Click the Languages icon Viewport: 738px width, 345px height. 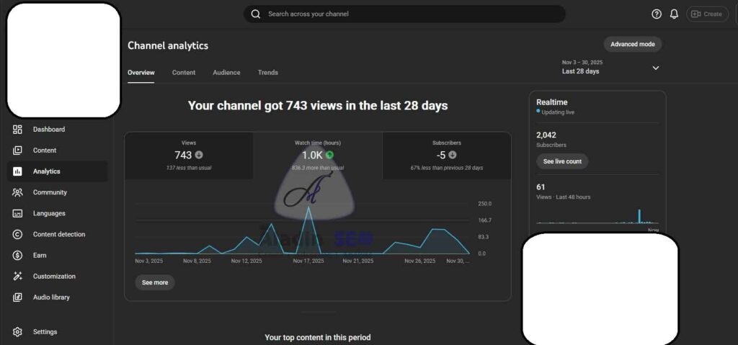pyautogui.click(x=17, y=213)
